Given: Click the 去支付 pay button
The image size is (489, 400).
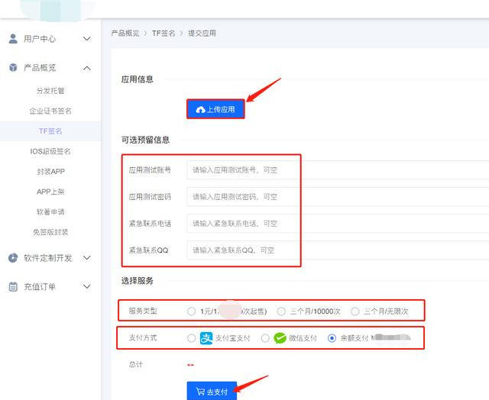Looking at the screenshot, I should [212, 392].
